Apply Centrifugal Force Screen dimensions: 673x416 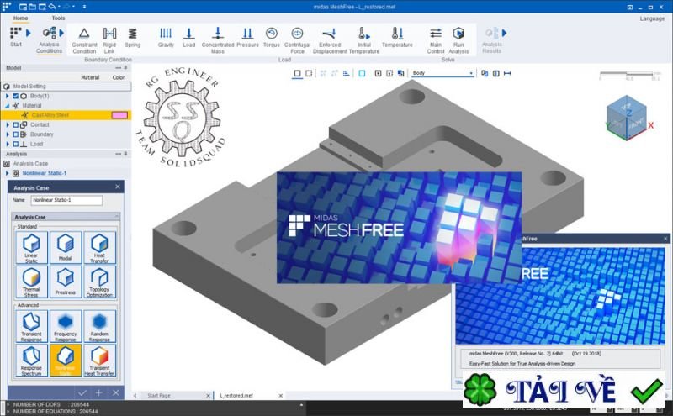[x=297, y=39]
